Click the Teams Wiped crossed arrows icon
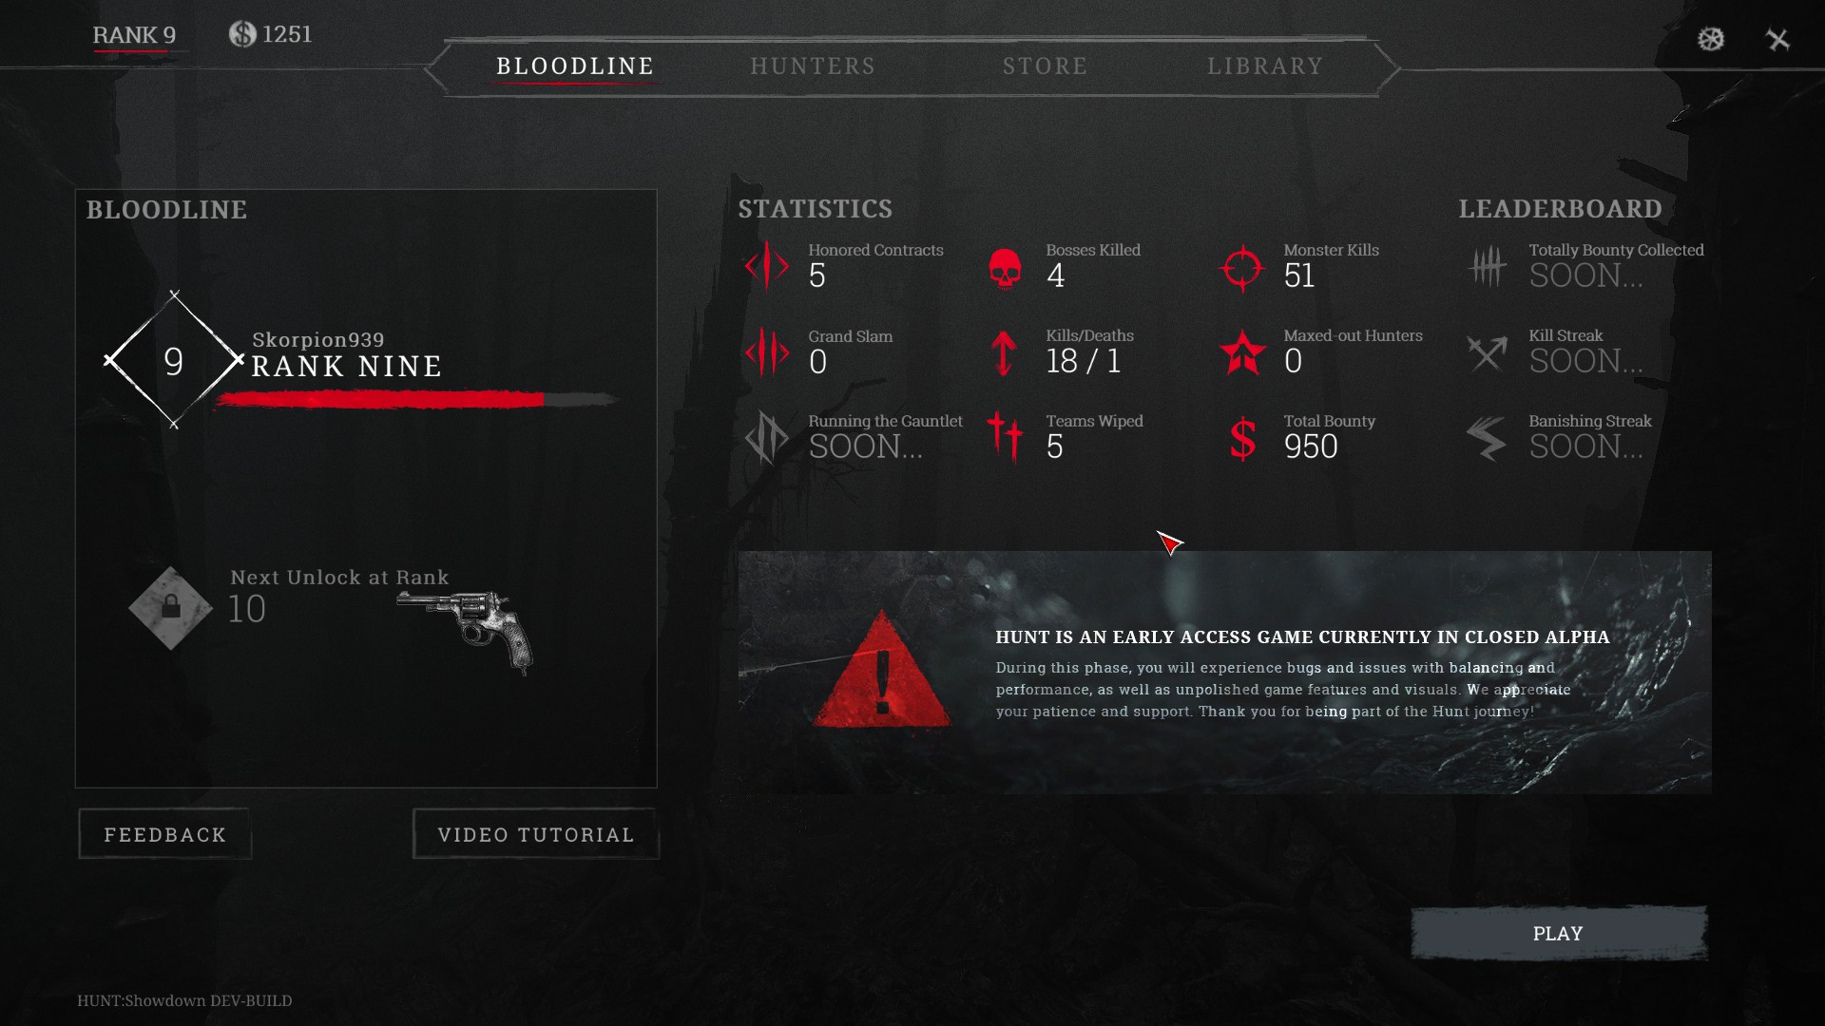The image size is (1825, 1026). [1004, 437]
